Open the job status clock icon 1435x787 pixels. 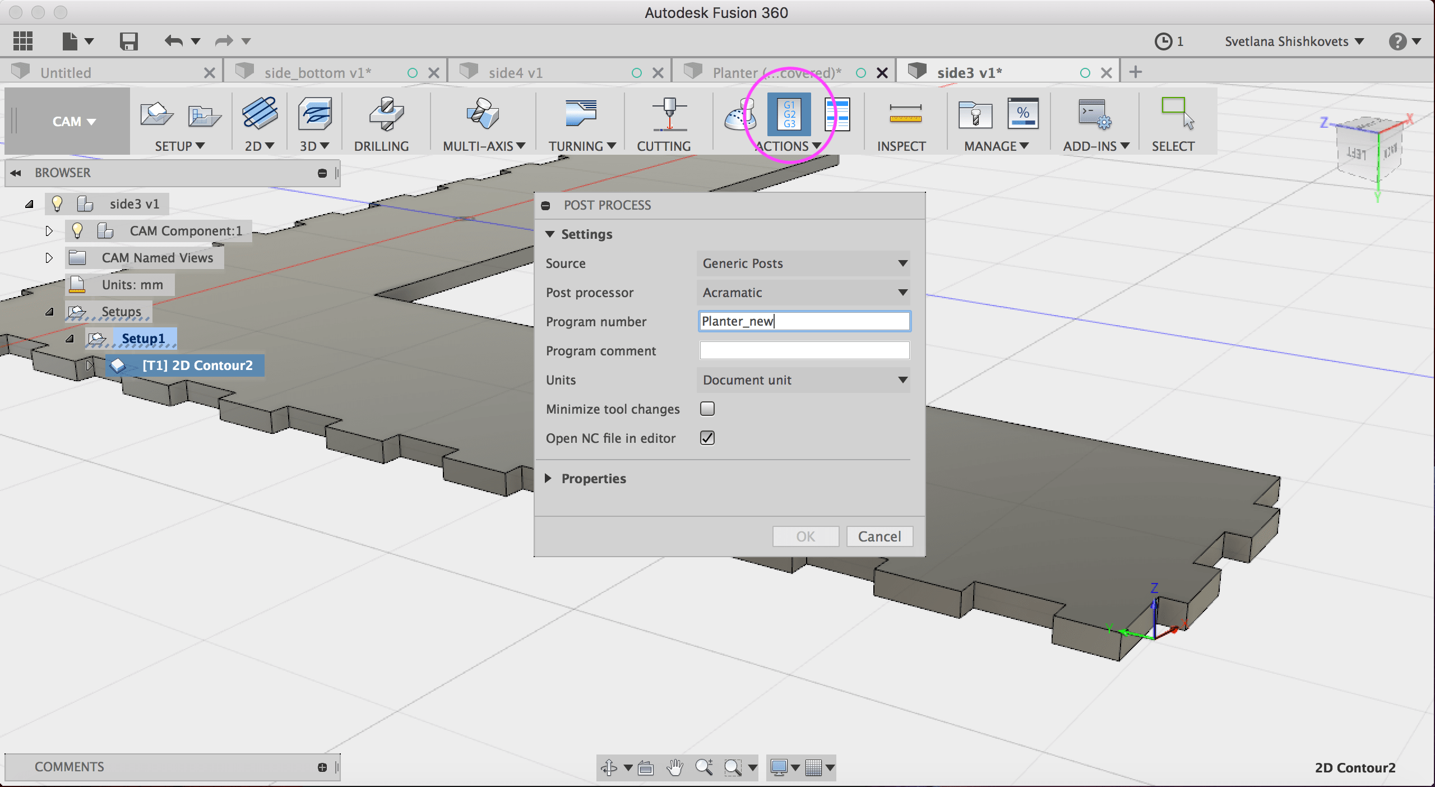pos(1164,41)
